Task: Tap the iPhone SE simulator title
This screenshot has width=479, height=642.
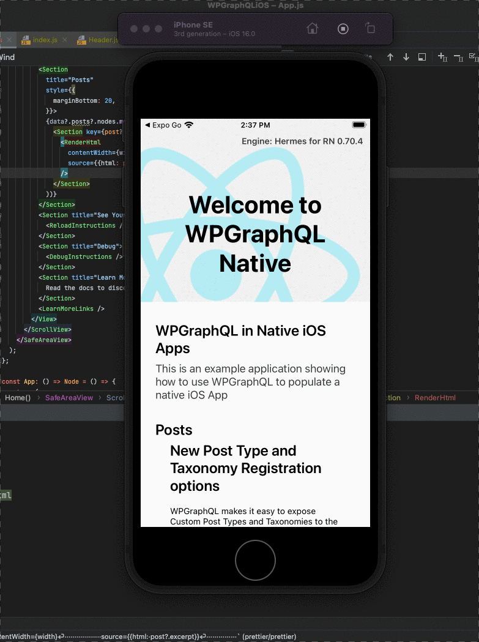Action: (x=193, y=25)
